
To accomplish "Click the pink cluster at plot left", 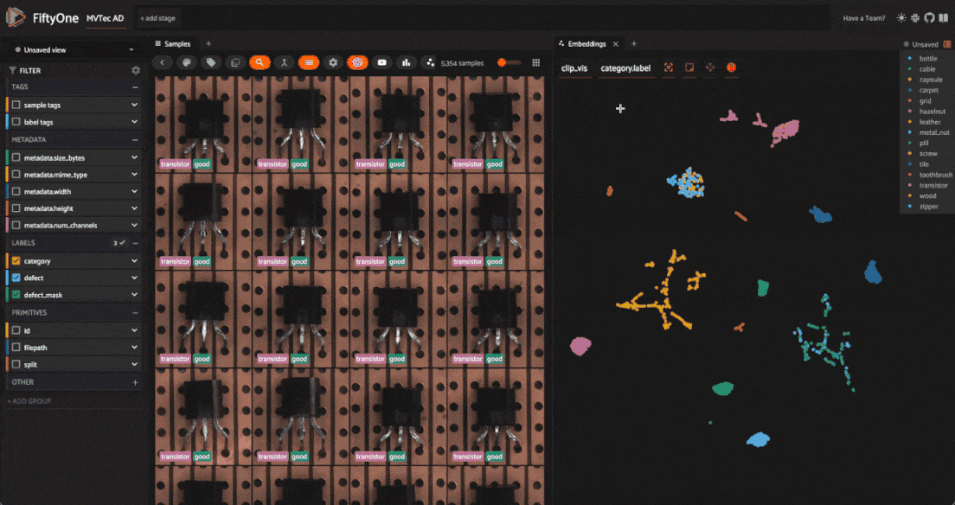I will [580, 347].
